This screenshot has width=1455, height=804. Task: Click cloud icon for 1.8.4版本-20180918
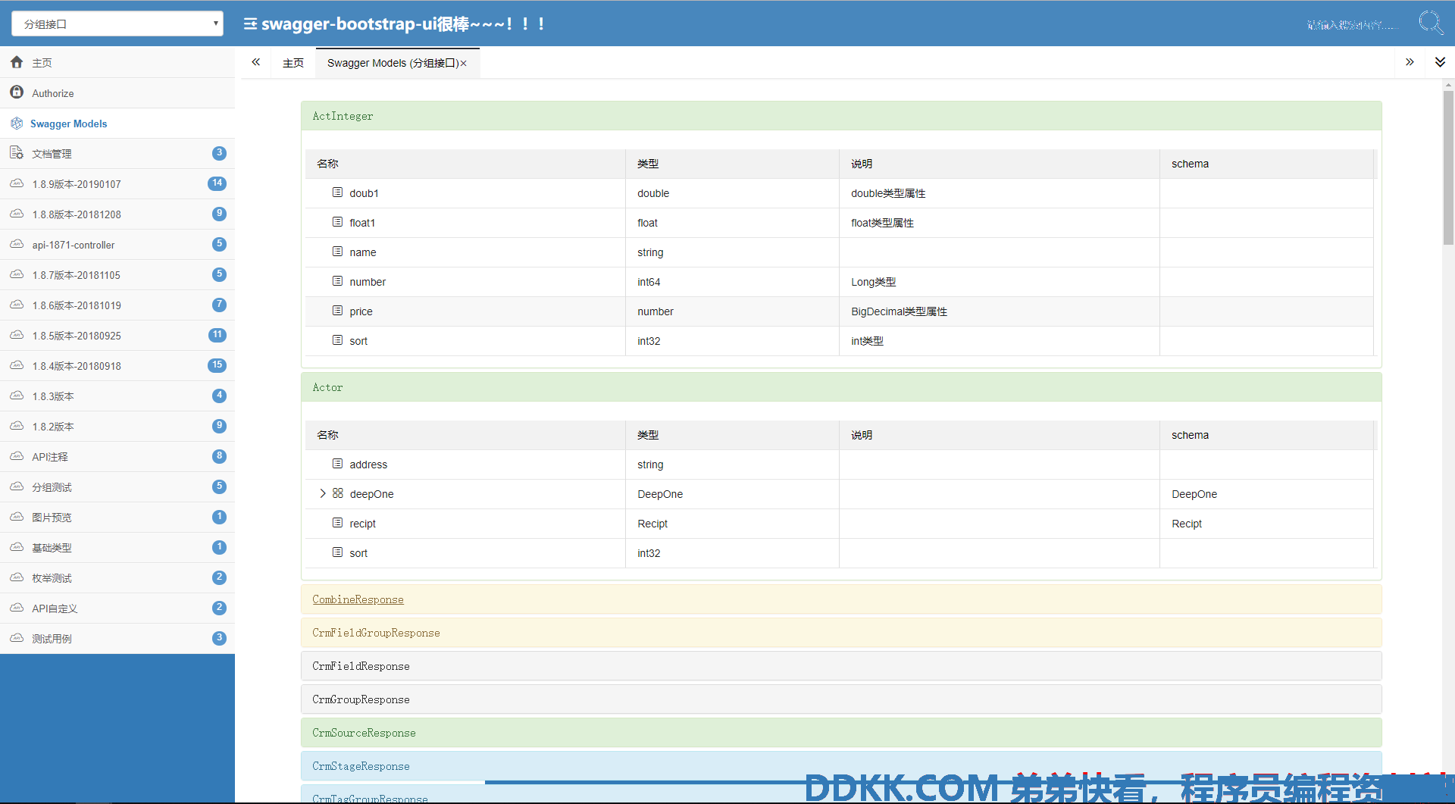[x=17, y=365]
